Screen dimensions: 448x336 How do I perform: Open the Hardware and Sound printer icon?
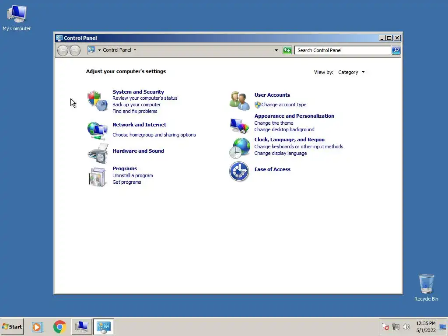98,154
